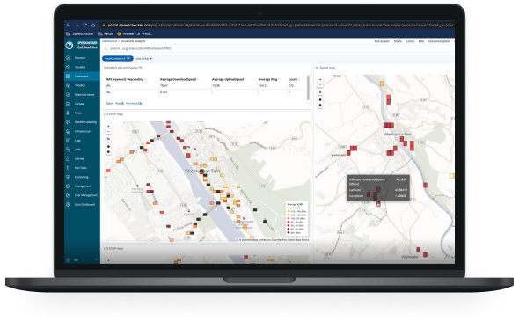The width and height of the screenshot is (519, 321).
Task: Open the browser home page
Action: pyautogui.click(x=93, y=25)
